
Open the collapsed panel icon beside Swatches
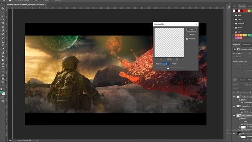coord(228,7)
